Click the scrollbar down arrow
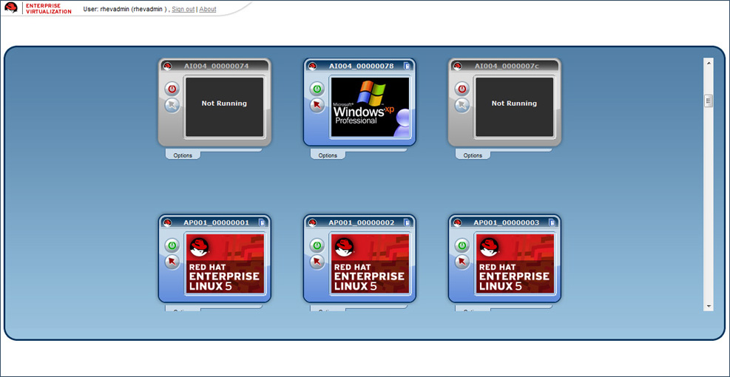Viewport: 730px width, 377px height. coord(709,306)
